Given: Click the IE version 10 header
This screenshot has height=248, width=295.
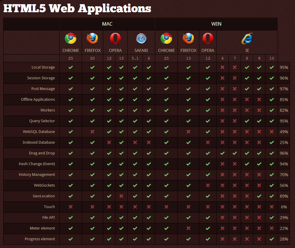Looking at the screenshot, I should [x=271, y=58].
